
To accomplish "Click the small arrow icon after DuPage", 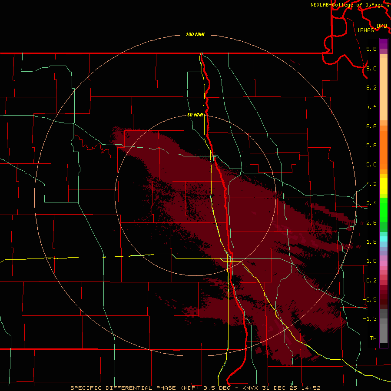I will pyautogui.click(x=387, y=5).
